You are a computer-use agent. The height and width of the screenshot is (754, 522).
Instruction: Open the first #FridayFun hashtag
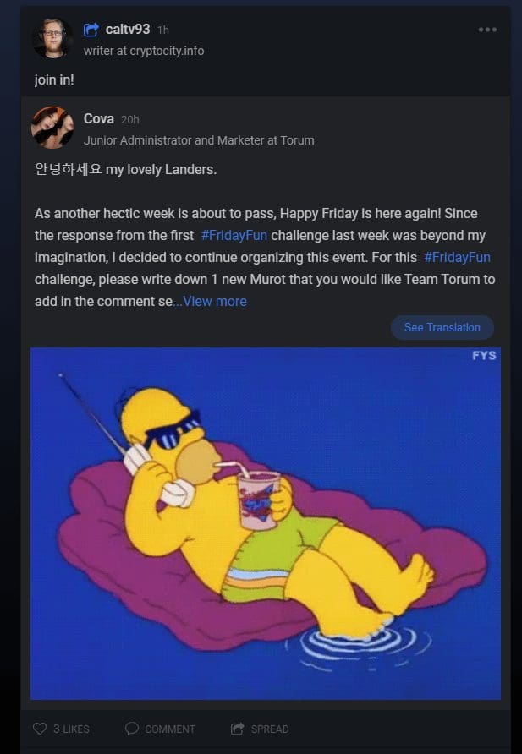234,236
